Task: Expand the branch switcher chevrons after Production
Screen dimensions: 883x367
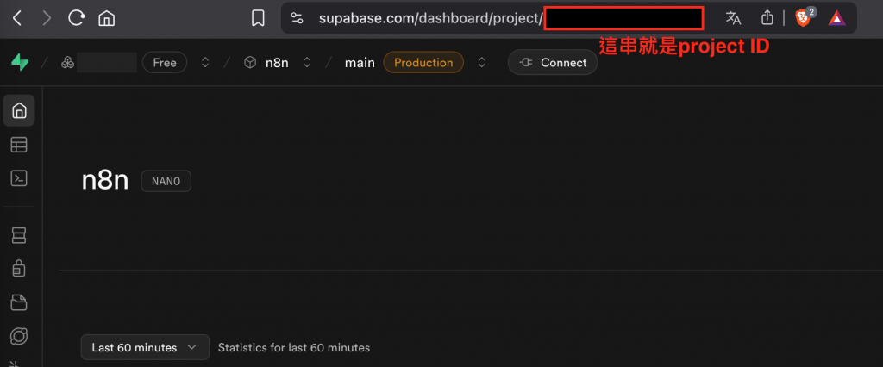Action: (481, 63)
